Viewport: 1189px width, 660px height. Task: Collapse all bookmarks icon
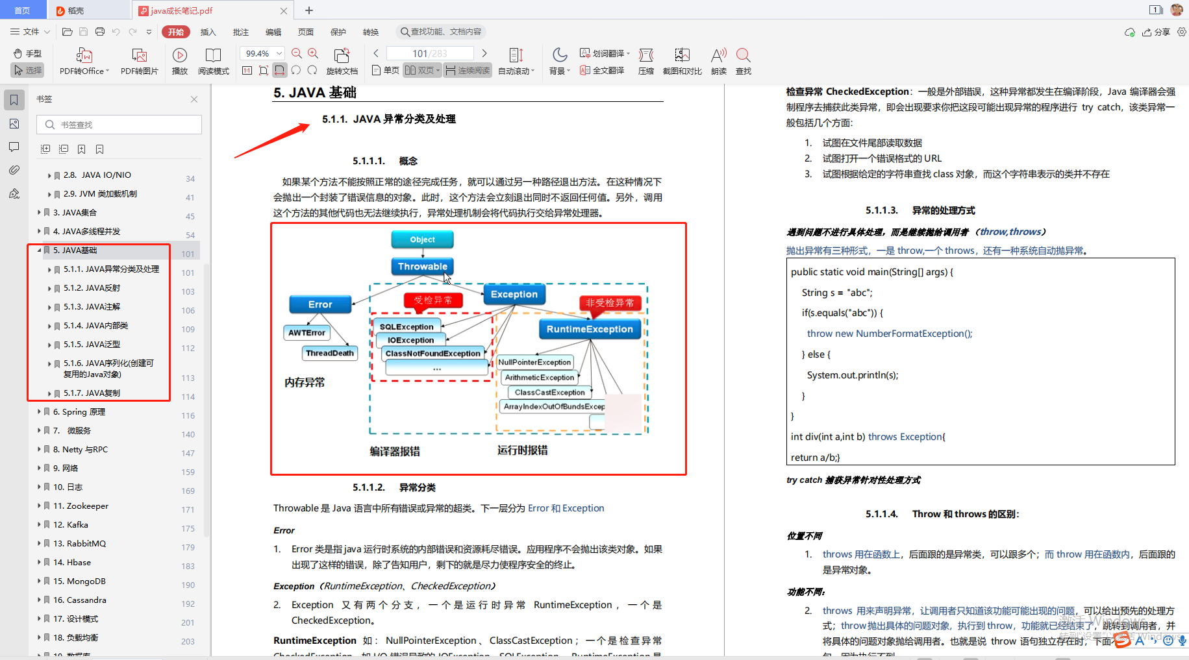click(64, 149)
